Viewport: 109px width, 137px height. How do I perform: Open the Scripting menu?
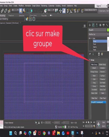58,6
